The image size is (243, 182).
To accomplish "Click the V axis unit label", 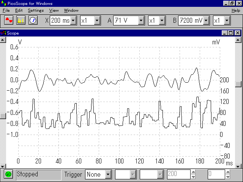I will click(20, 42).
